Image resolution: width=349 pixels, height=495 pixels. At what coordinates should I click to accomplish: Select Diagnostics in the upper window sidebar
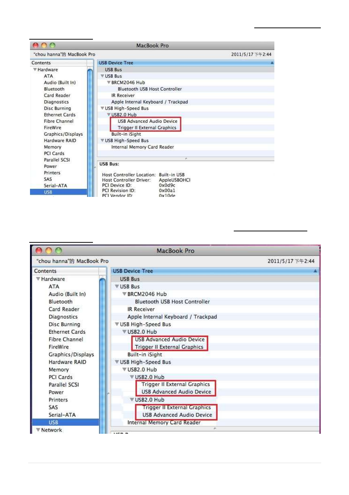(x=56, y=102)
